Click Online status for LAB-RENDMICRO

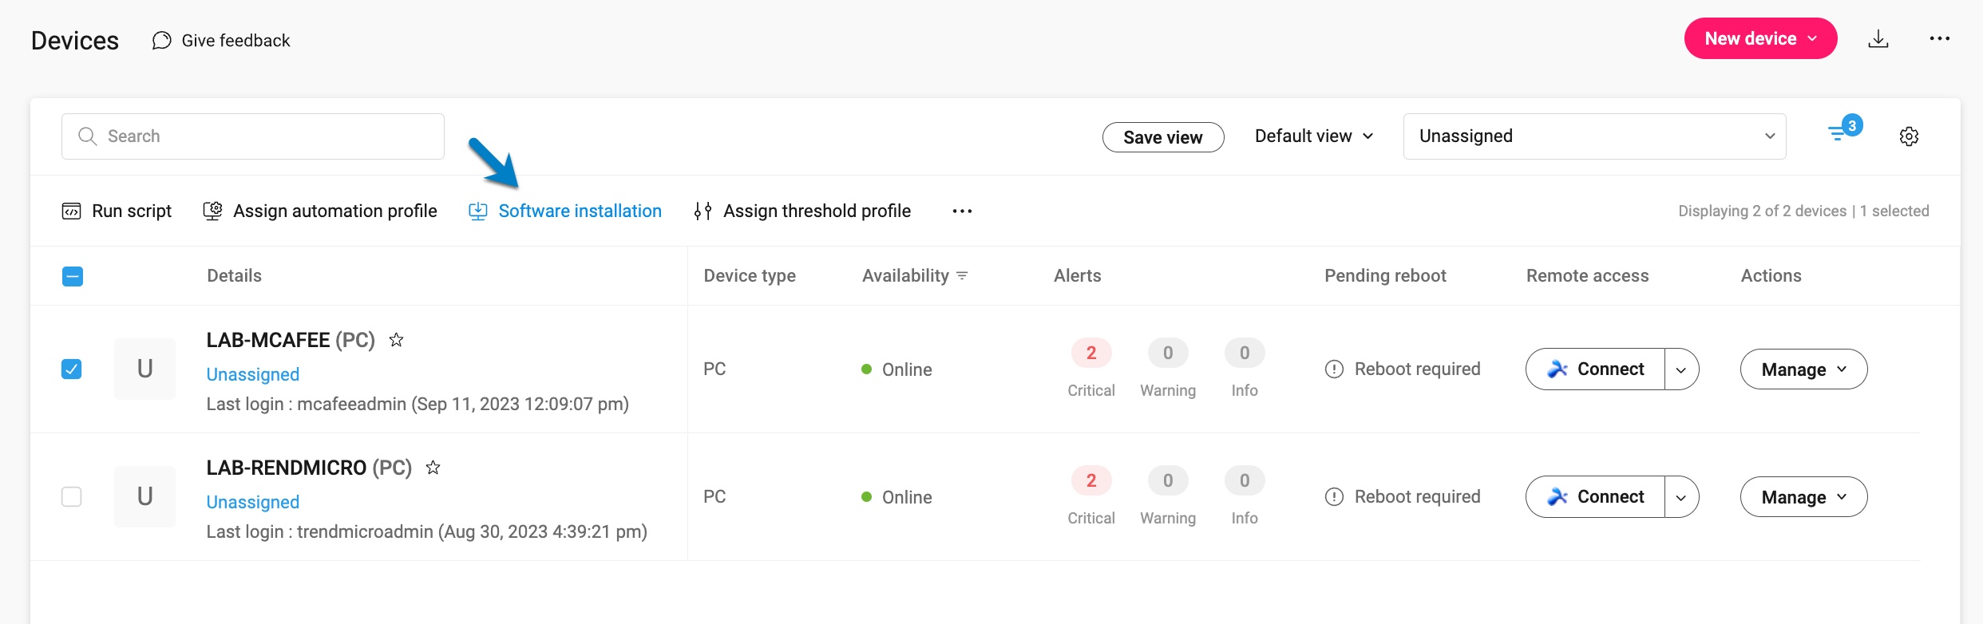pyautogui.click(x=897, y=497)
